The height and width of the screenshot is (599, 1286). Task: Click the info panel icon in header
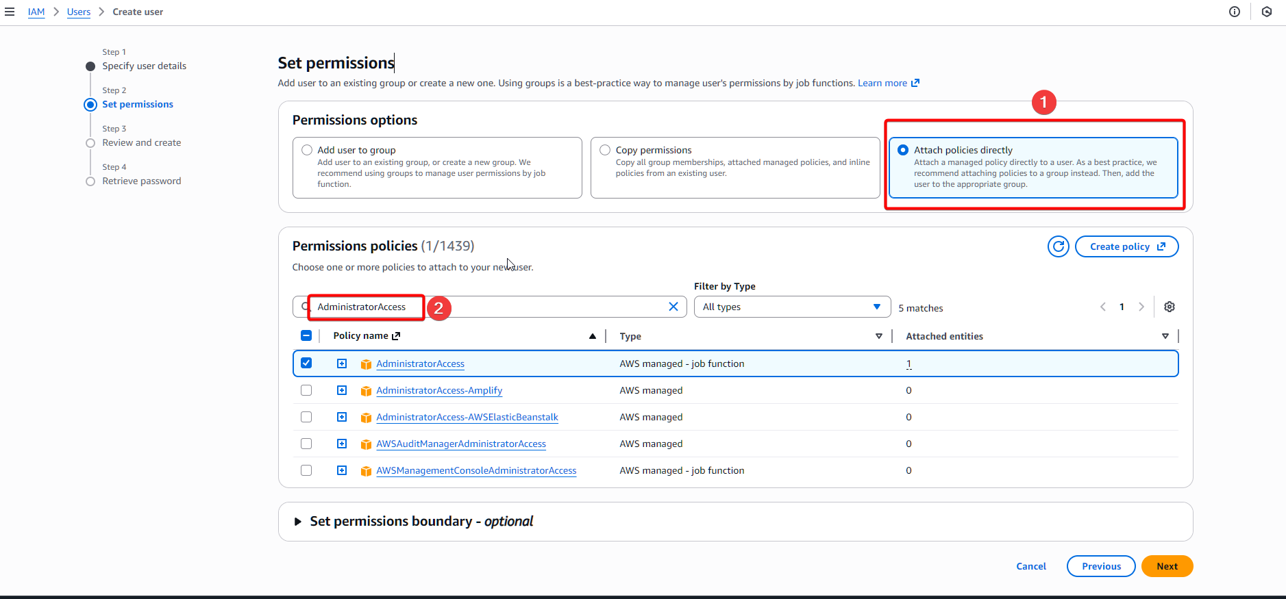click(1234, 12)
